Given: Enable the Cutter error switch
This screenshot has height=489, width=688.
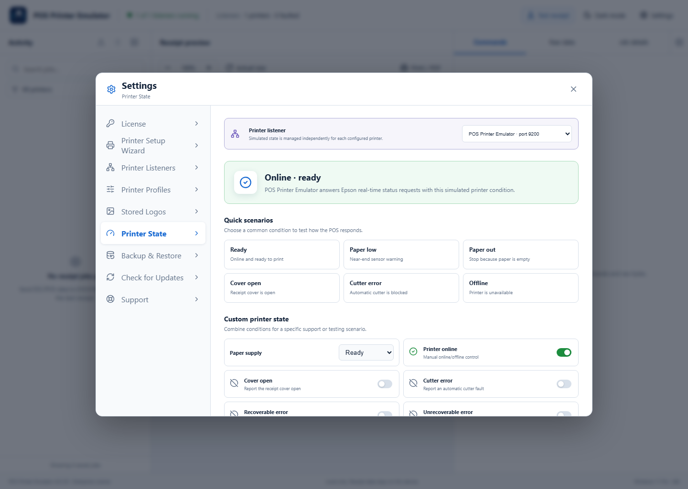Looking at the screenshot, I should click(564, 384).
